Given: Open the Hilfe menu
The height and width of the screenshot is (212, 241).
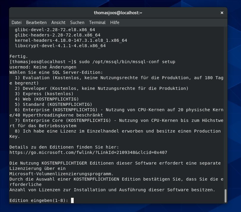Looking at the screenshot, I should pyautogui.click(x=115, y=23).
